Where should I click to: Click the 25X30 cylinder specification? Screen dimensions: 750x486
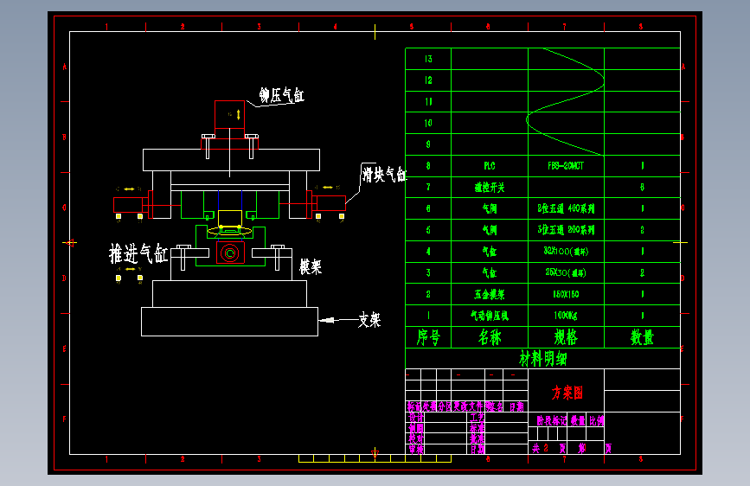pos(566,272)
